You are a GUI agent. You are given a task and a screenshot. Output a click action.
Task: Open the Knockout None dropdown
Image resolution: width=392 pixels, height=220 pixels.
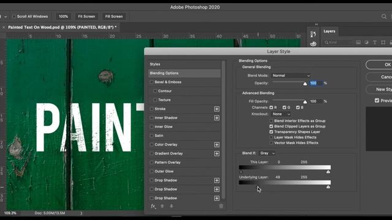(281, 114)
